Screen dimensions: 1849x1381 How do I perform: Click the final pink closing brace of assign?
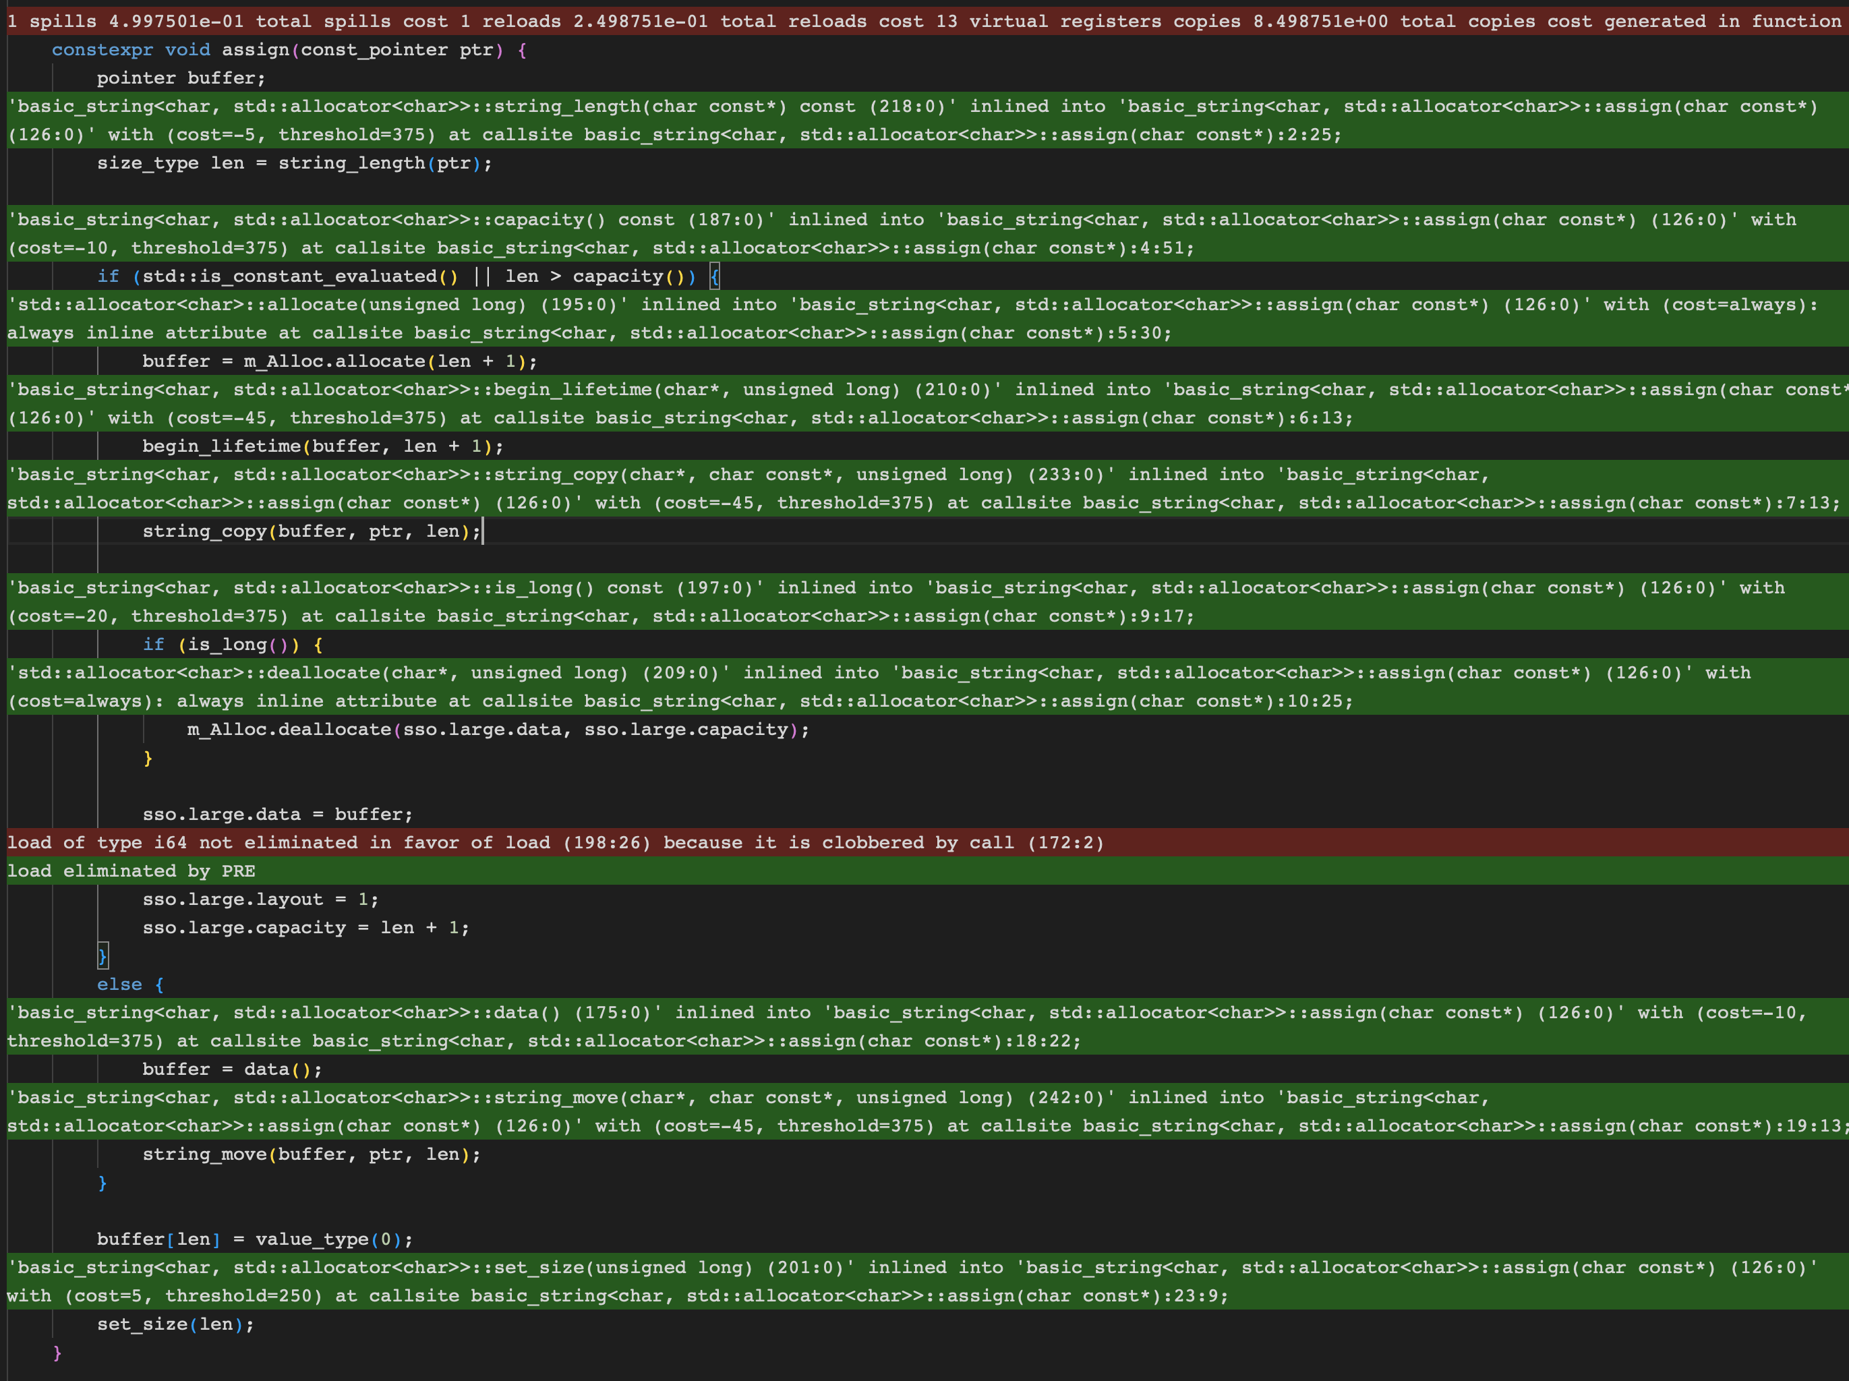pyautogui.click(x=57, y=1353)
